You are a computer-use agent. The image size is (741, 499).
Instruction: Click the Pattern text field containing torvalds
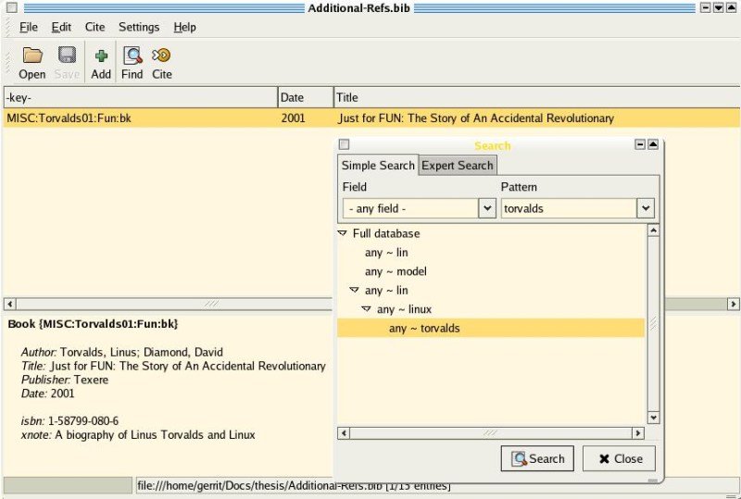[x=568, y=208]
